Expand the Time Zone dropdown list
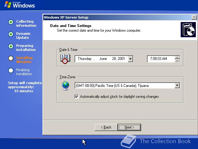This screenshot has height=149, width=198. [177, 86]
